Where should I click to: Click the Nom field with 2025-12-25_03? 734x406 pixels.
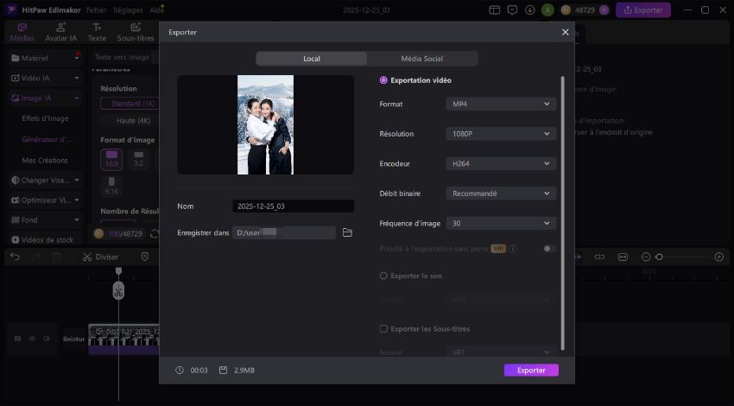click(293, 206)
